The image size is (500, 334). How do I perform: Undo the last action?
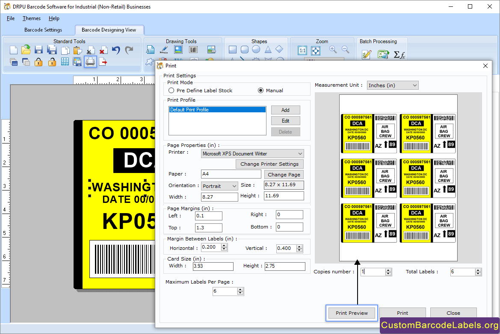pos(116,50)
